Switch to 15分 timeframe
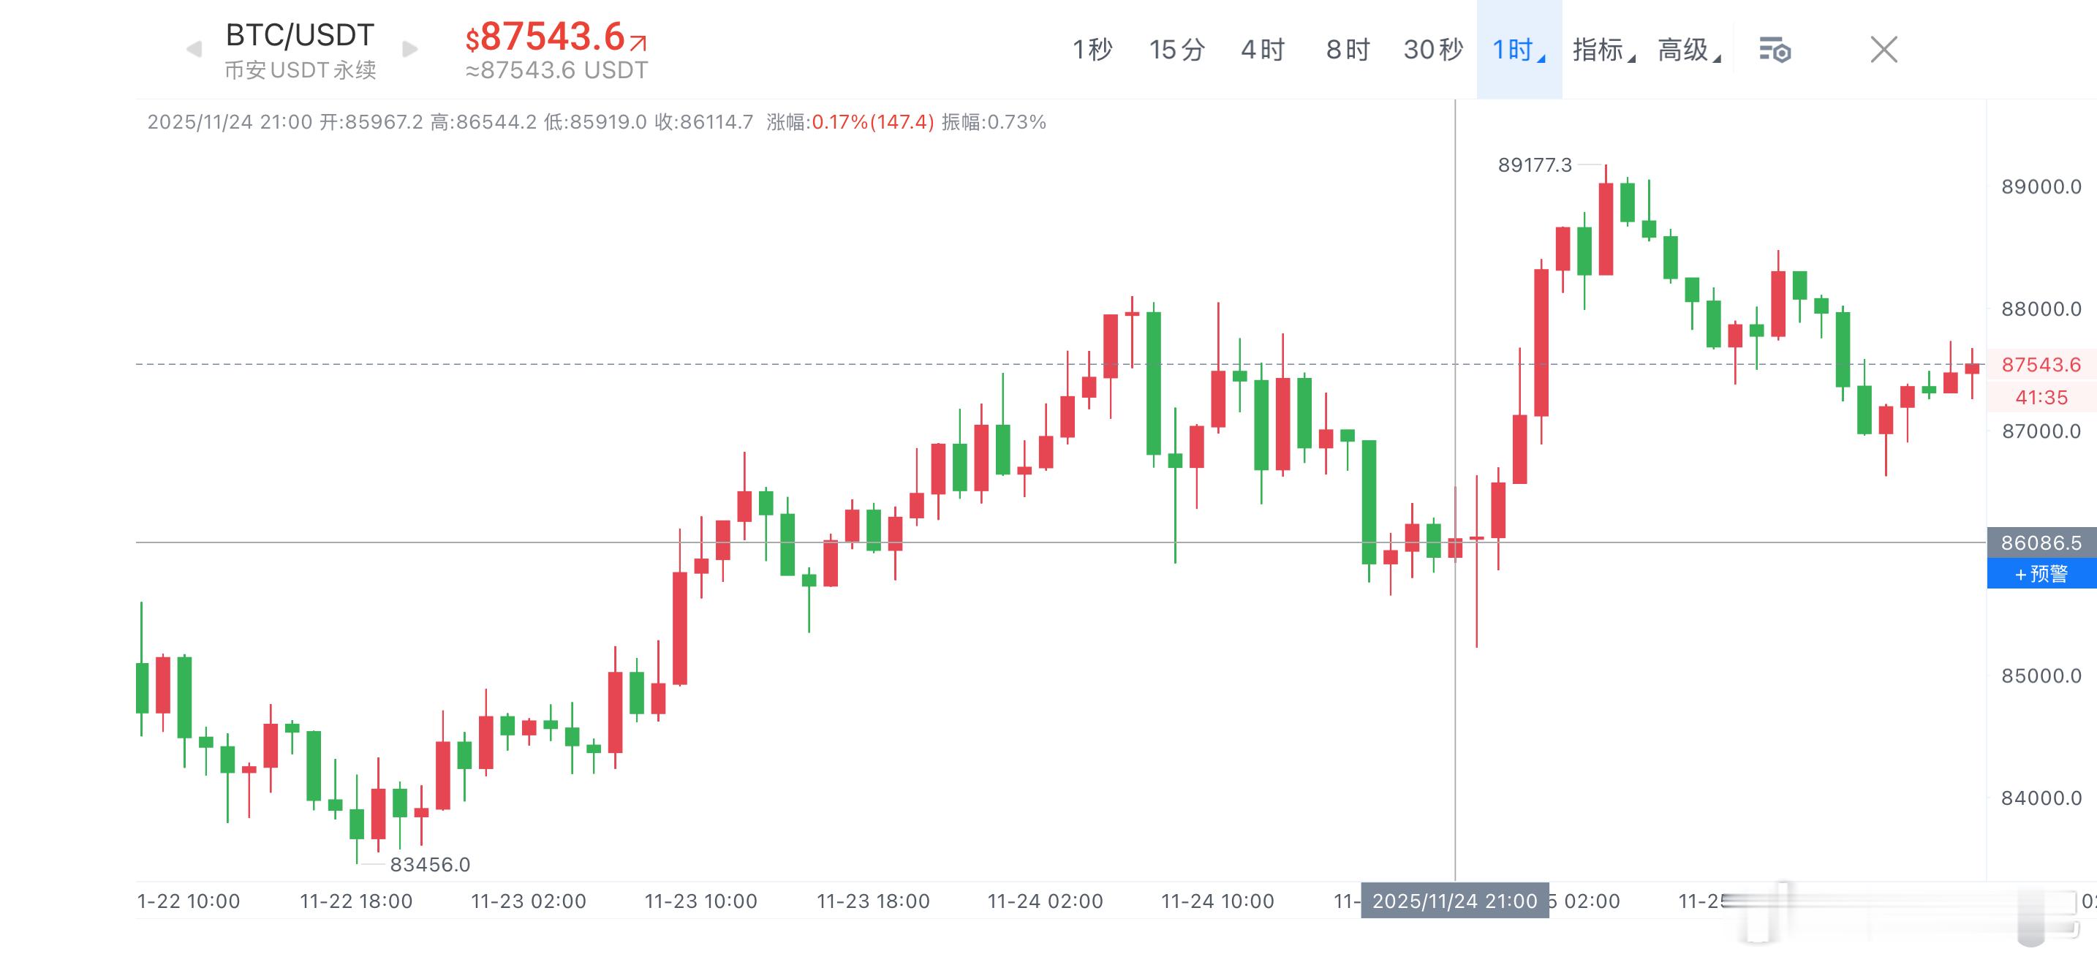Screen dimensions: 2097x965 tap(1176, 50)
